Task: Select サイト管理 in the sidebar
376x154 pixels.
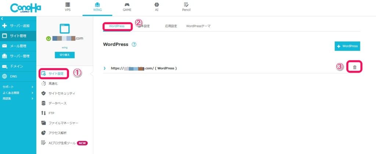Action: pyautogui.click(x=18, y=36)
